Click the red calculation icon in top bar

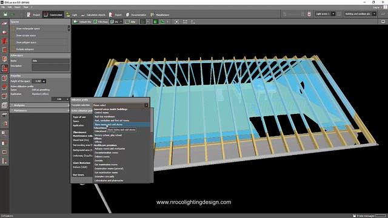tap(309, 14)
